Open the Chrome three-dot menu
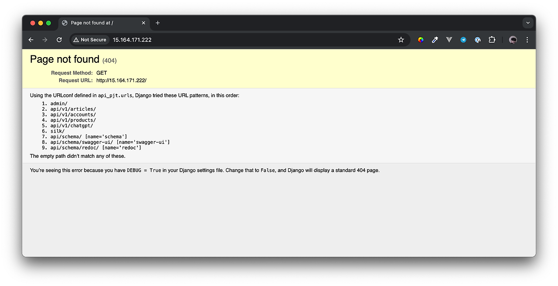Image resolution: width=558 pixels, height=286 pixels. pyautogui.click(x=527, y=40)
